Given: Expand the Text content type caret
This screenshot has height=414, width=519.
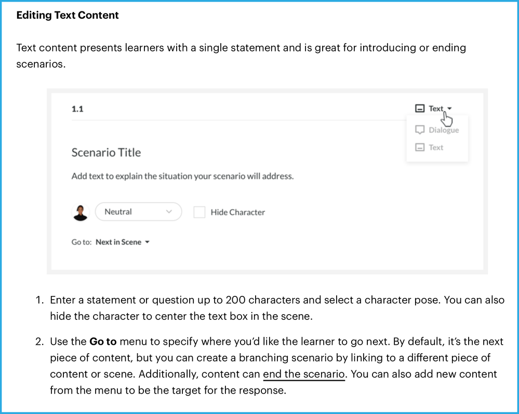Looking at the screenshot, I should tap(449, 109).
